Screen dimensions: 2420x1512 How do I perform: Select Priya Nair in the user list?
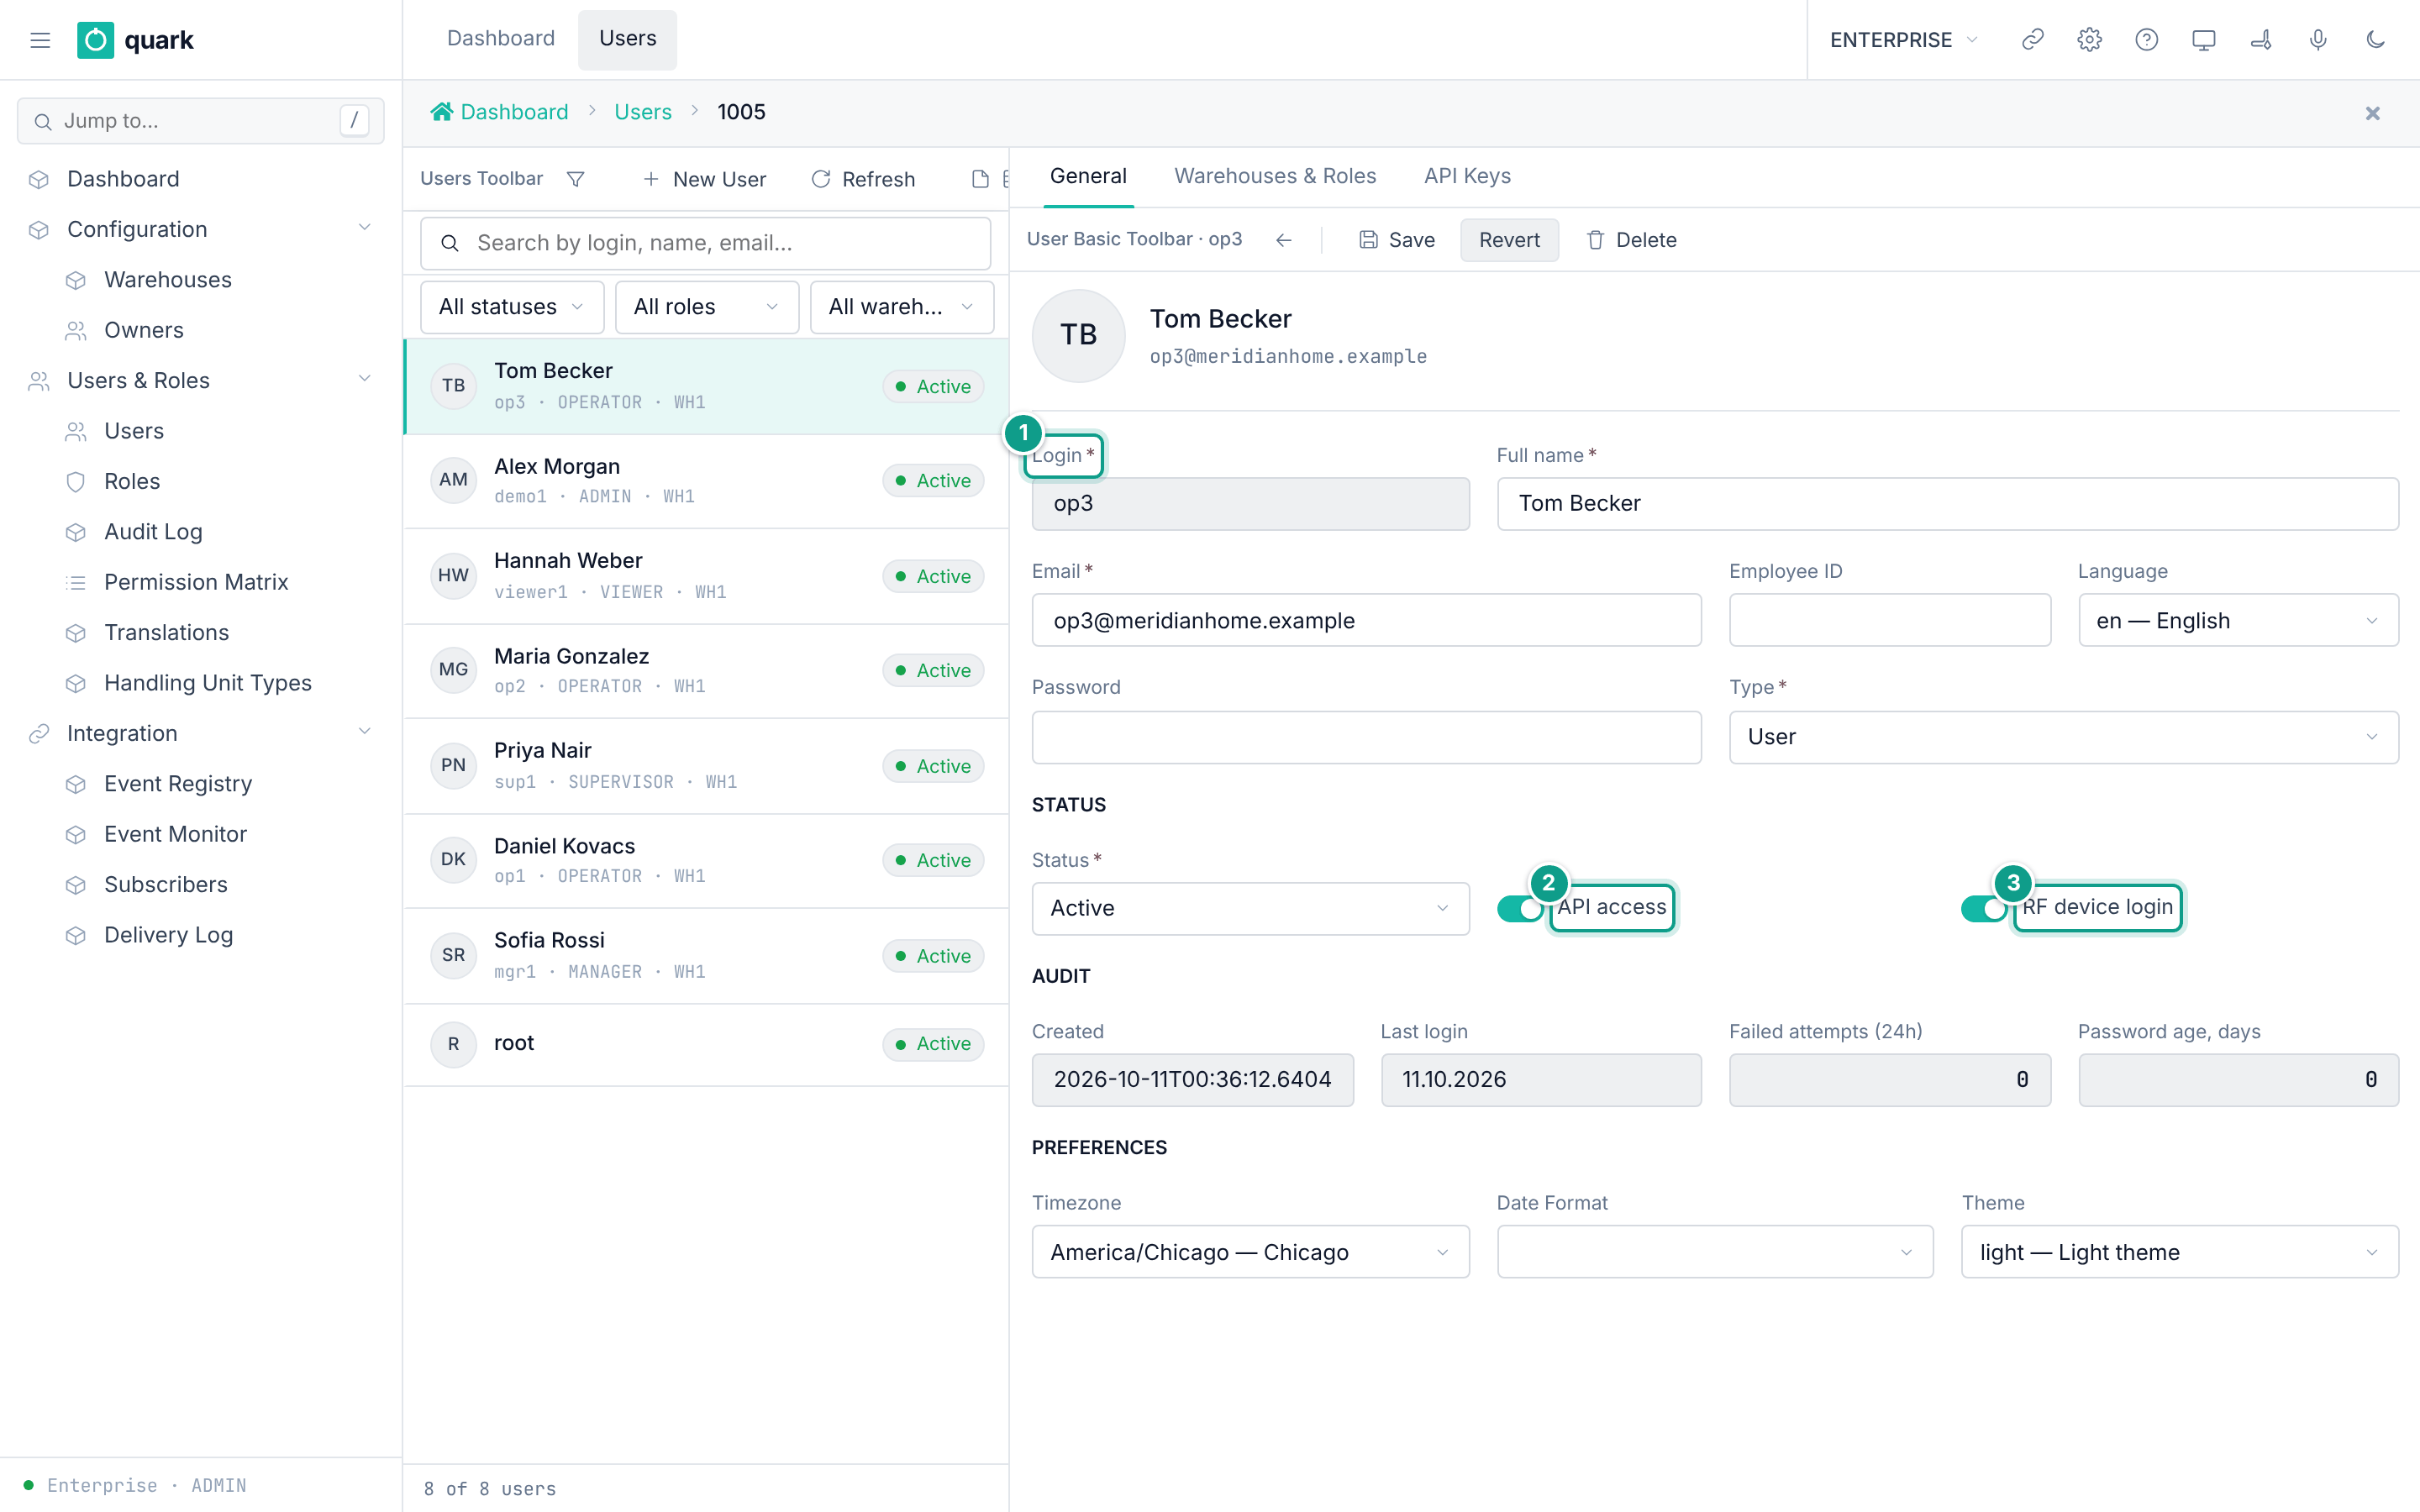(706, 766)
